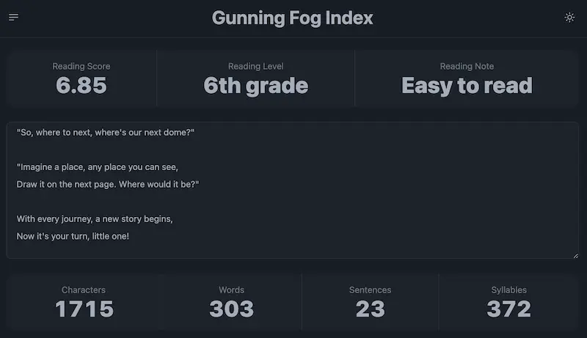
Task: Grab the text area resize handle
Action: [576, 256]
